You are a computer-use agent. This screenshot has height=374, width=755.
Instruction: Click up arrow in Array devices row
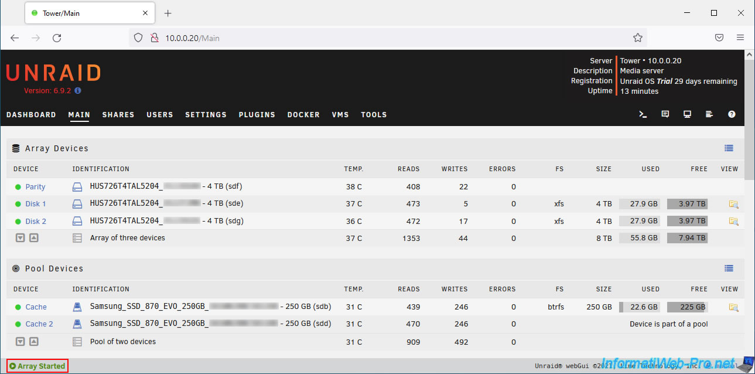point(34,238)
